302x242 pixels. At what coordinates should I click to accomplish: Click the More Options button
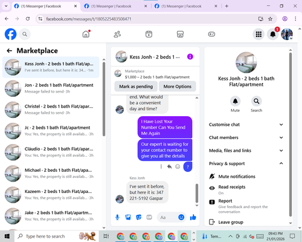tap(178, 87)
